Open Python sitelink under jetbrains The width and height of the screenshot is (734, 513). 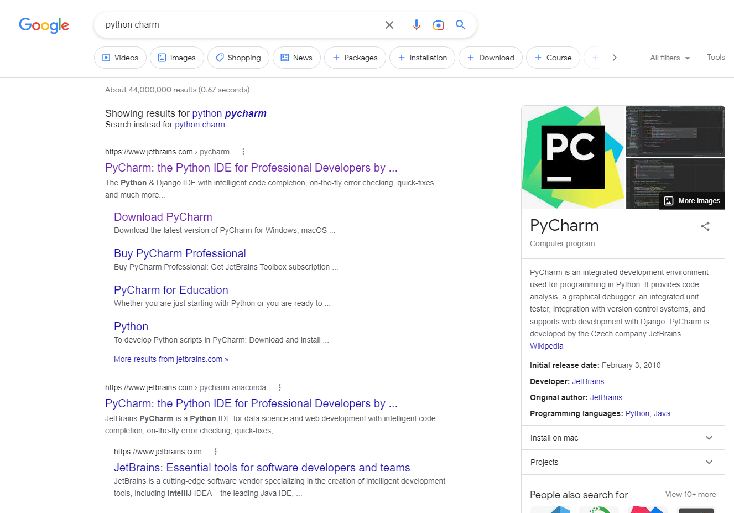131,327
